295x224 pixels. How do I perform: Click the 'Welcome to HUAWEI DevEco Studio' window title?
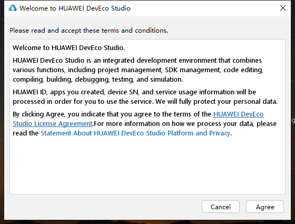[75, 8]
